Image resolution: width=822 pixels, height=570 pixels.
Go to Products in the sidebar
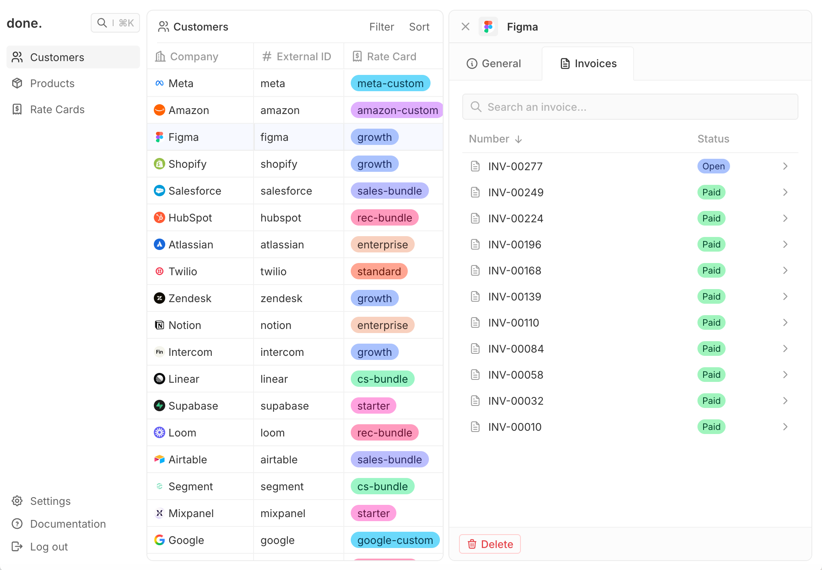coord(73,83)
